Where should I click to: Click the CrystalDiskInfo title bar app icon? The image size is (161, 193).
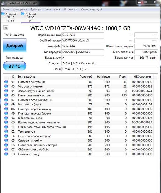(3, 3)
